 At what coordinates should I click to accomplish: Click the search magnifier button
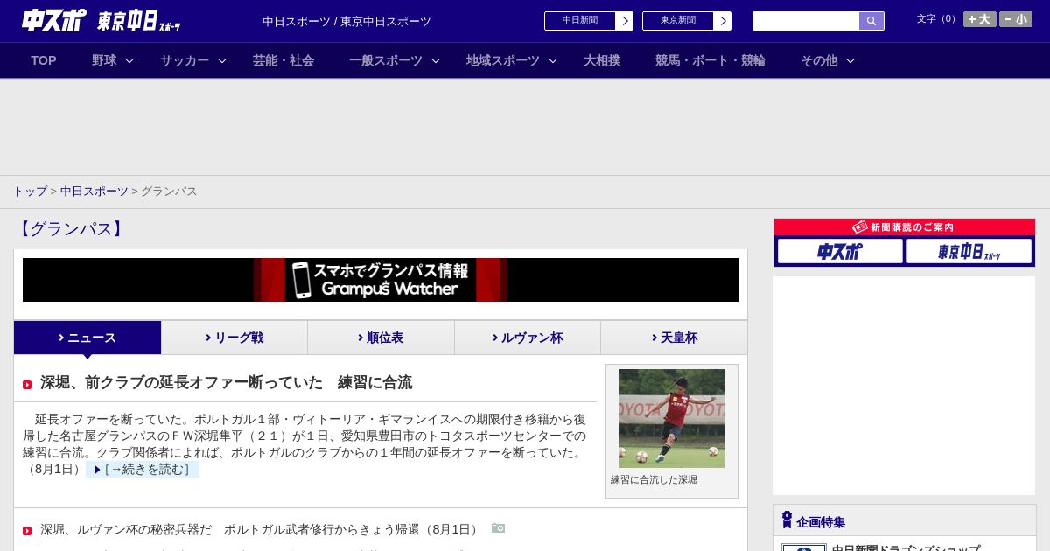871,21
